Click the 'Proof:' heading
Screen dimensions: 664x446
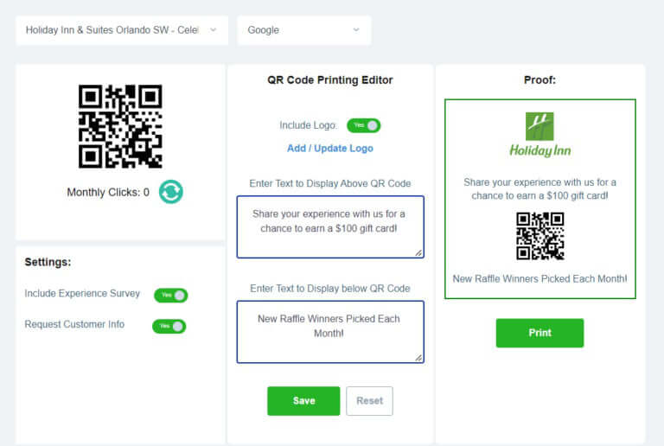[x=539, y=80]
